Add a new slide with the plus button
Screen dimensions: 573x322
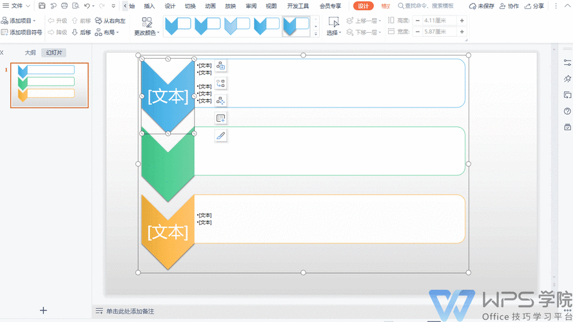pyautogui.click(x=43, y=310)
